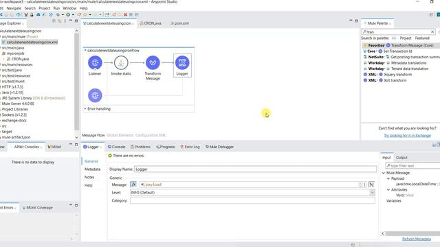Select mule-artifact.json in Package Explorer
Viewport: 440px width, 247px height.
[x=16, y=137]
